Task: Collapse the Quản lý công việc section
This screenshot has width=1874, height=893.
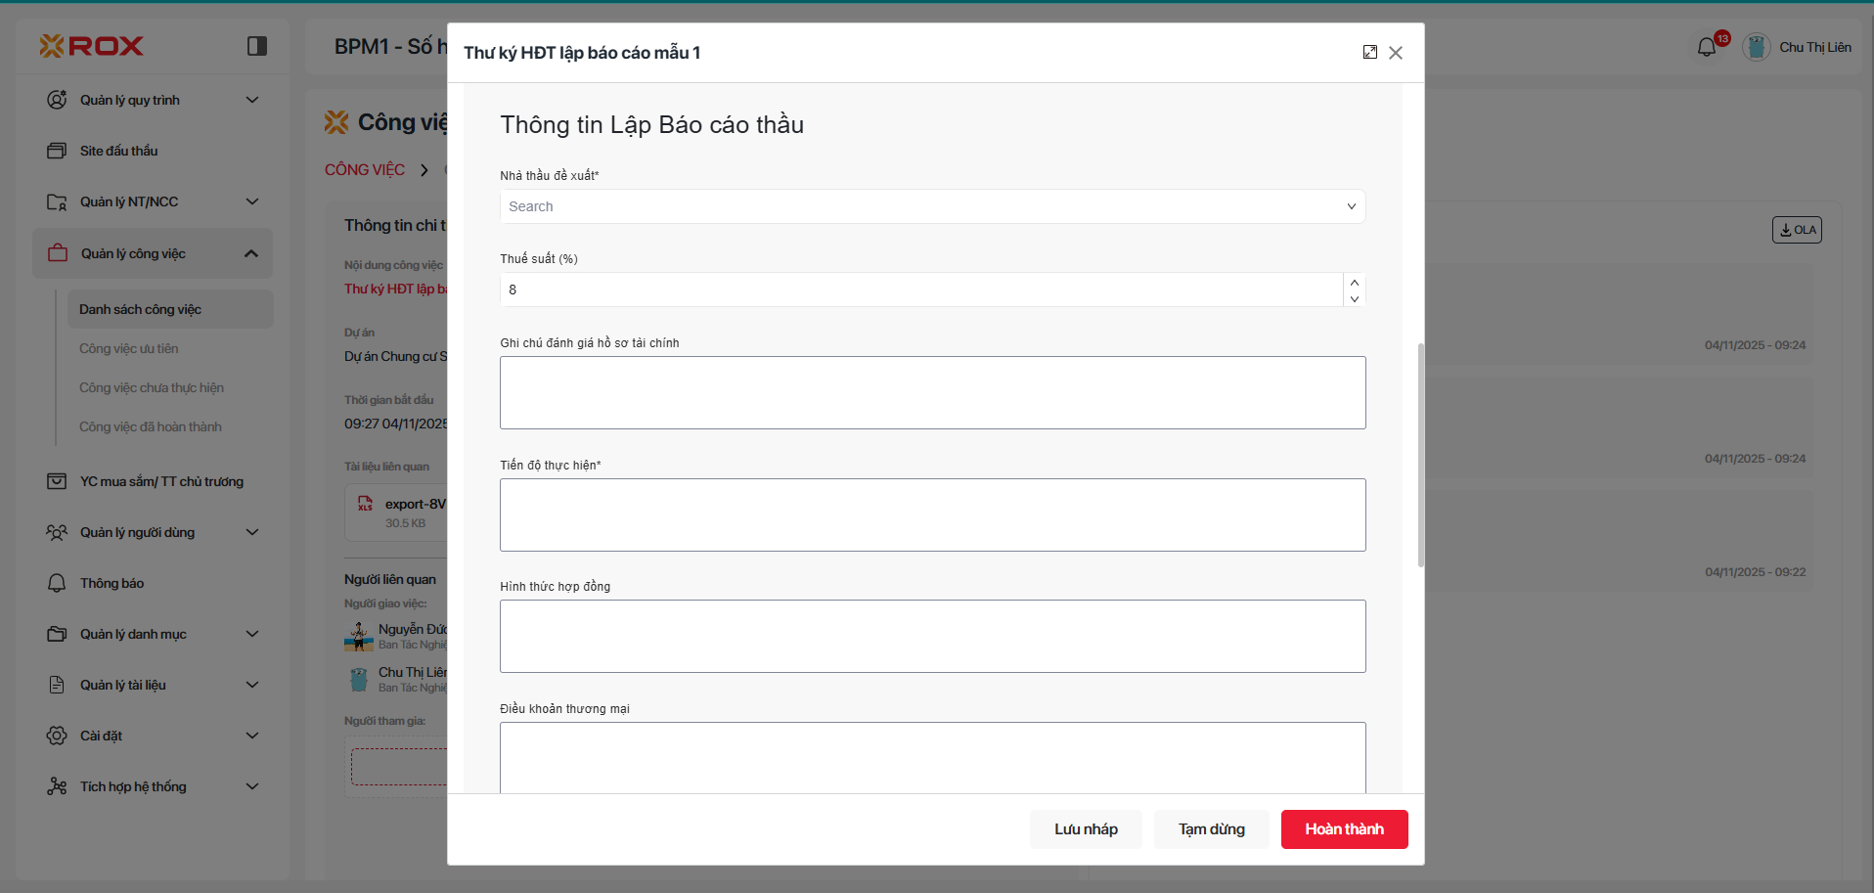Action: coord(251,253)
